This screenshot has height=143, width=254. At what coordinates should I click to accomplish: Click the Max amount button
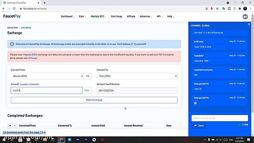point(87,90)
